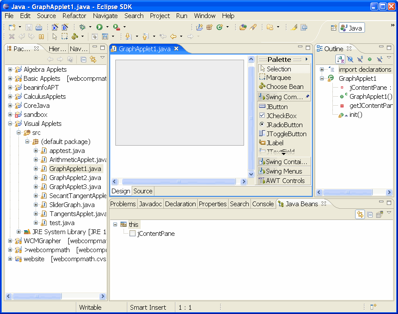Click the Choose Bean beans icon in toolbar
Viewport: 398px width, 314px height.
pos(75,37)
